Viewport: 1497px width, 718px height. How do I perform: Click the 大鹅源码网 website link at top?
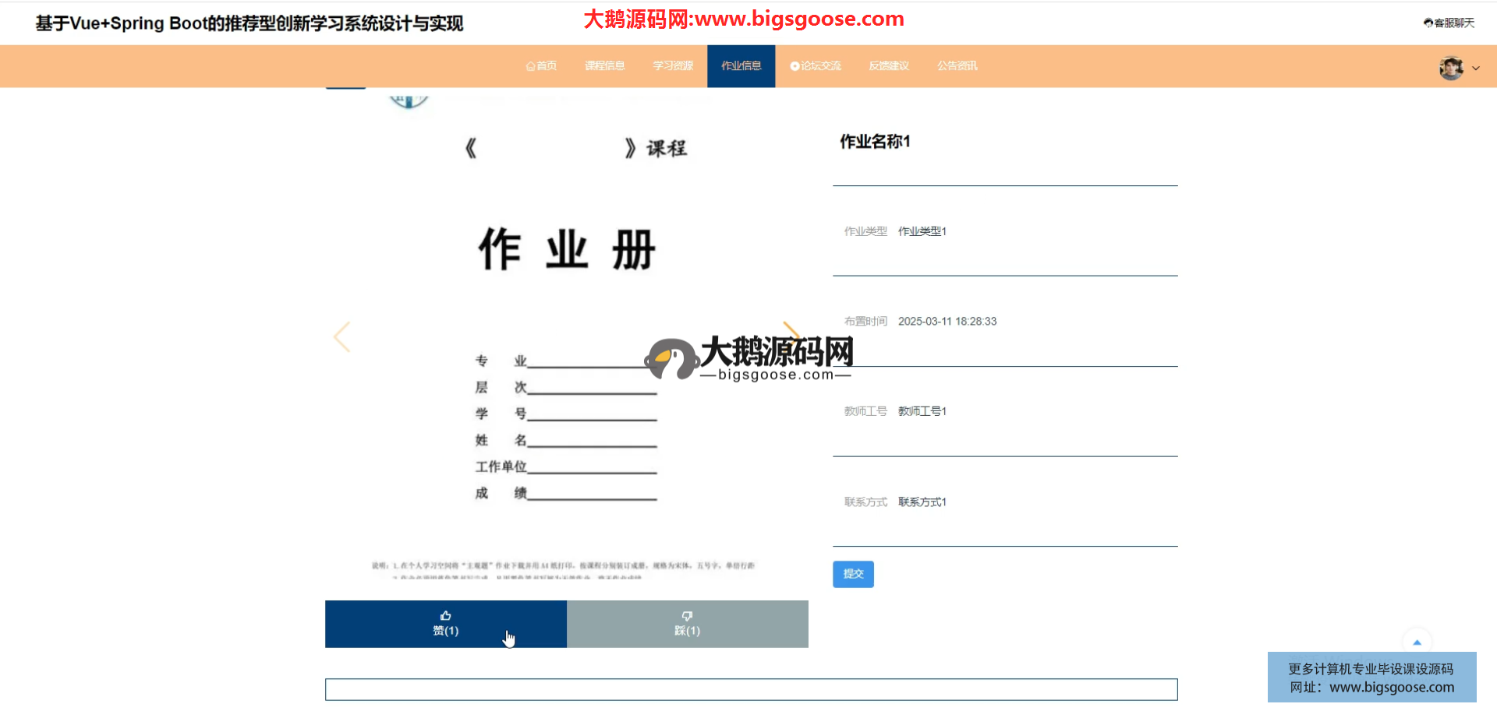(744, 19)
